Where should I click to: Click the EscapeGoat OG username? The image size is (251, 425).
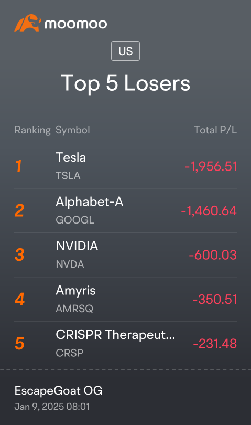pos(59,391)
